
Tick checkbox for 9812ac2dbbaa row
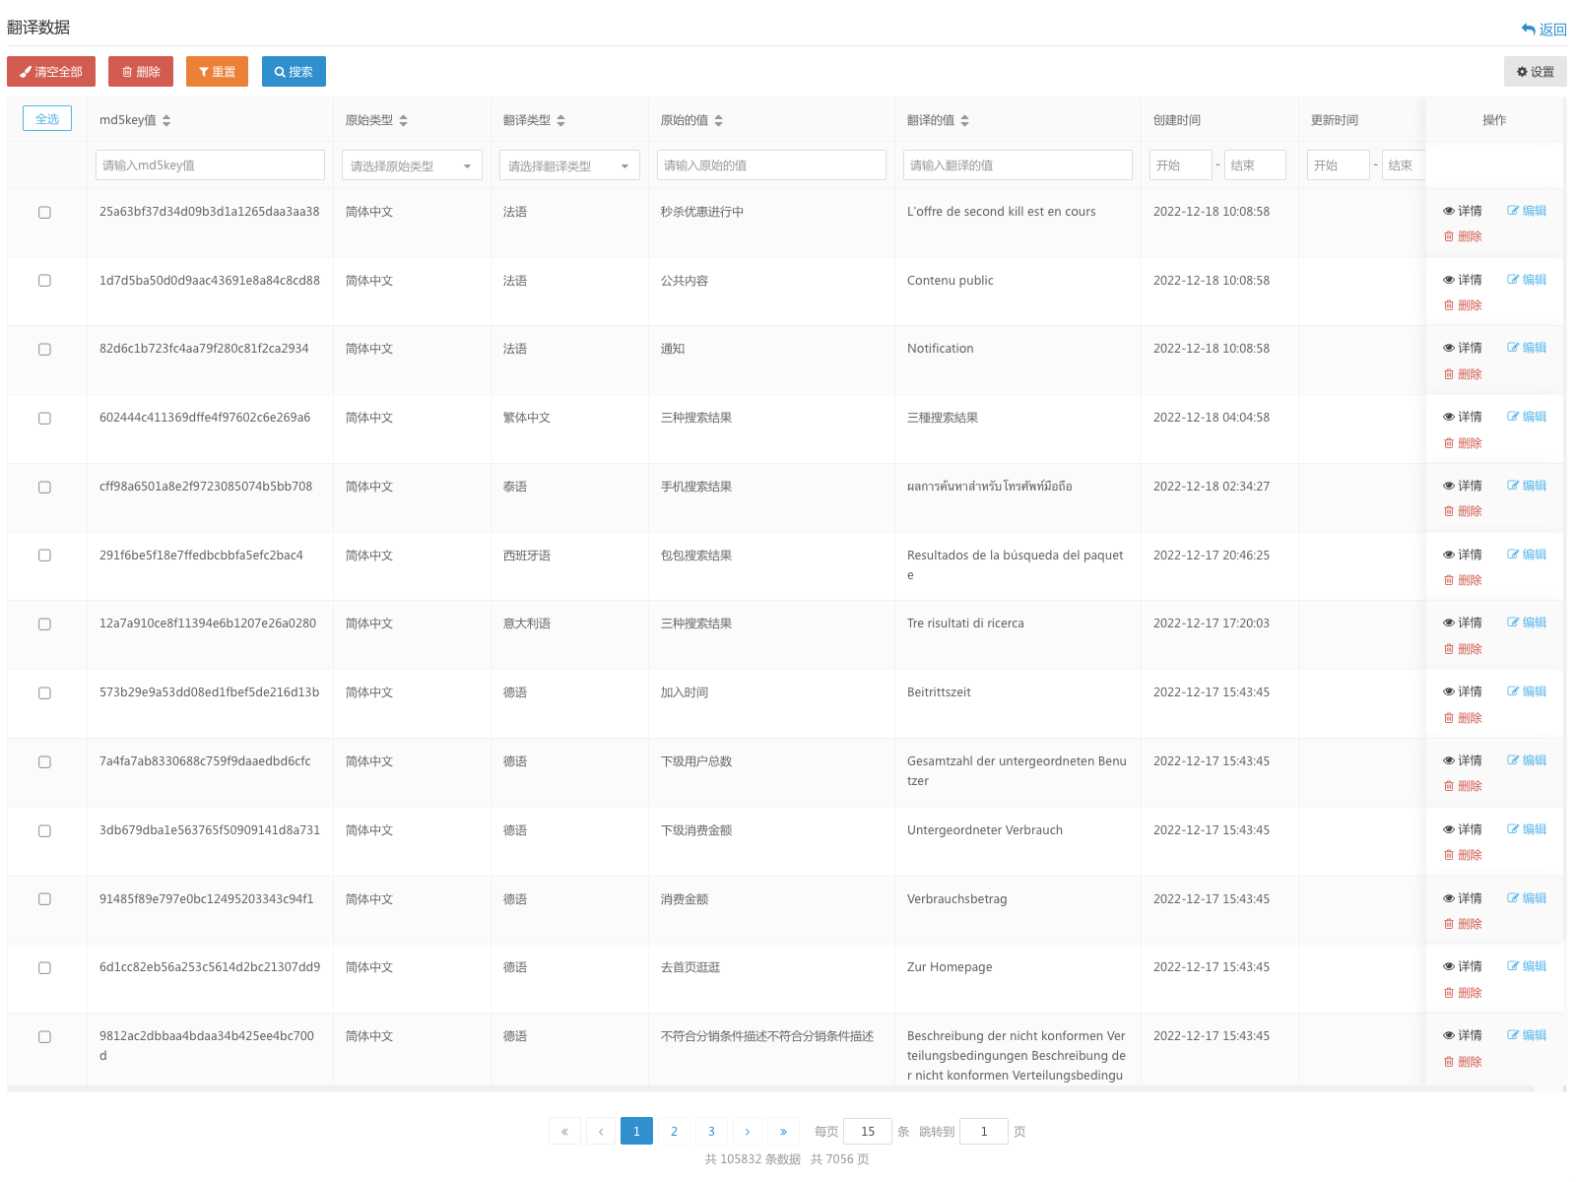44,1037
